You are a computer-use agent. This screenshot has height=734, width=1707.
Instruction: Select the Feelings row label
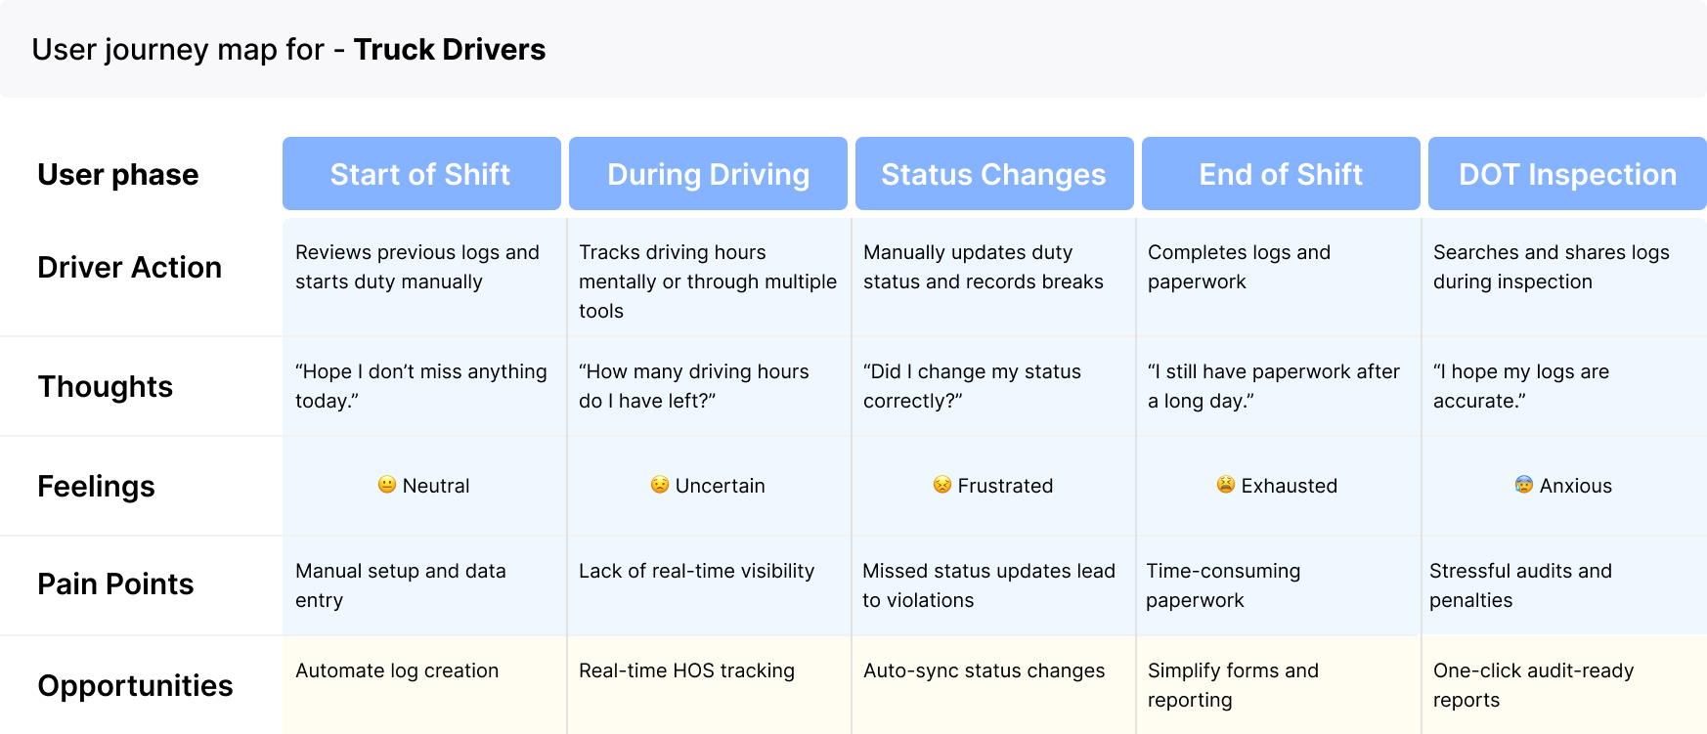point(96,486)
